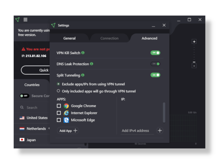
Task: Click the Internet Explorer app icon
Action: click(x=66, y=113)
